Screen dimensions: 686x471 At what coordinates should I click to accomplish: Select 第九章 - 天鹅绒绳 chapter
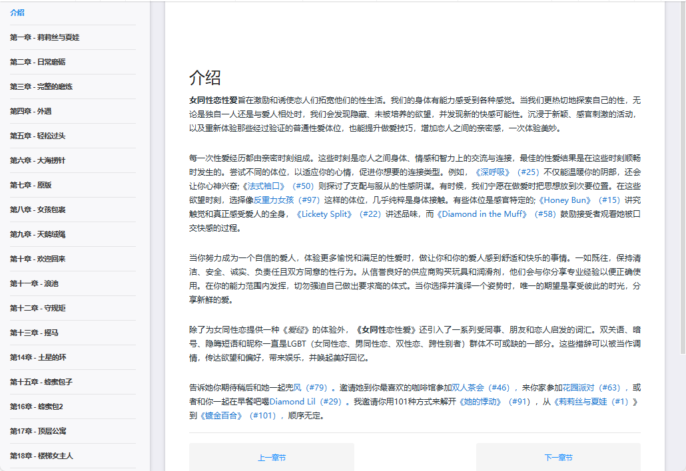pyautogui.click(x=38, y=234)
